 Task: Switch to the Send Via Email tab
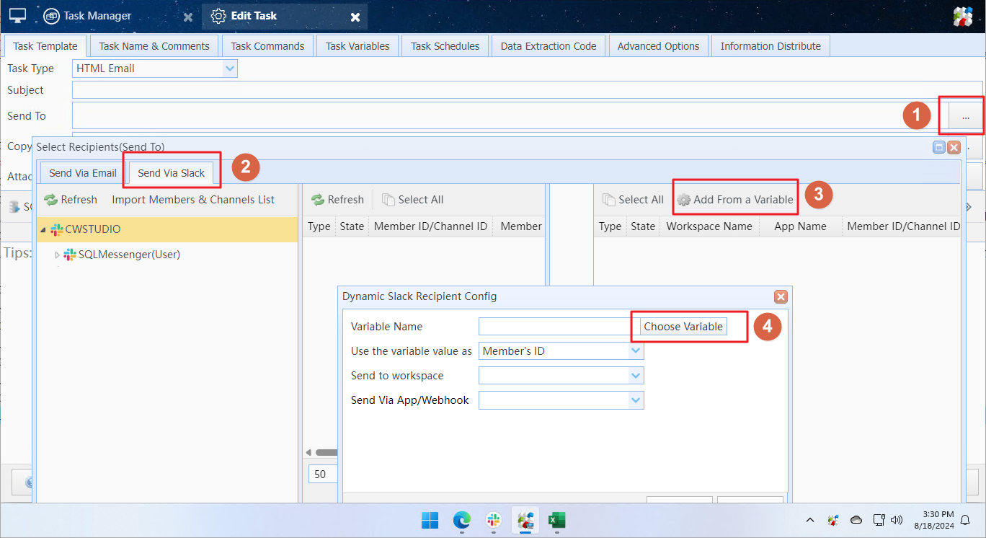(83, 173)
